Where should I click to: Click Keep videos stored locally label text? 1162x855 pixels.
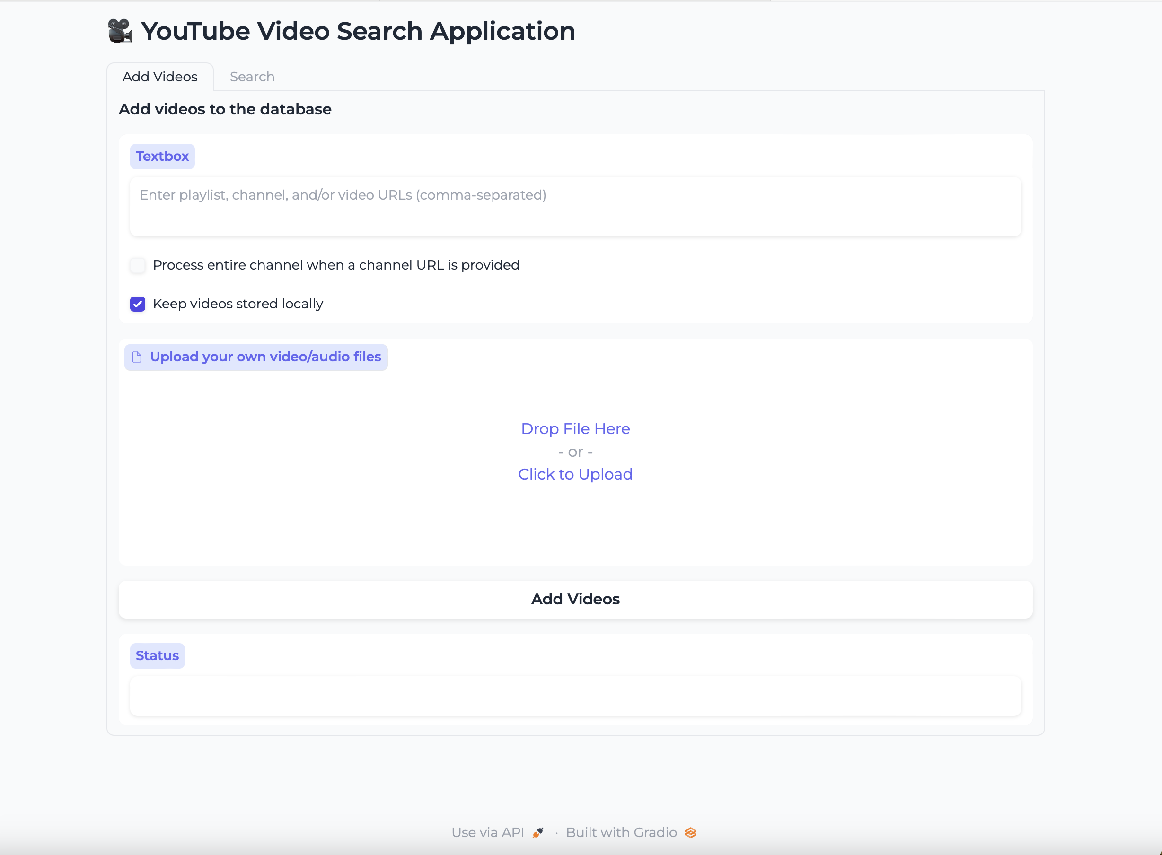click(x=238, y=304)
